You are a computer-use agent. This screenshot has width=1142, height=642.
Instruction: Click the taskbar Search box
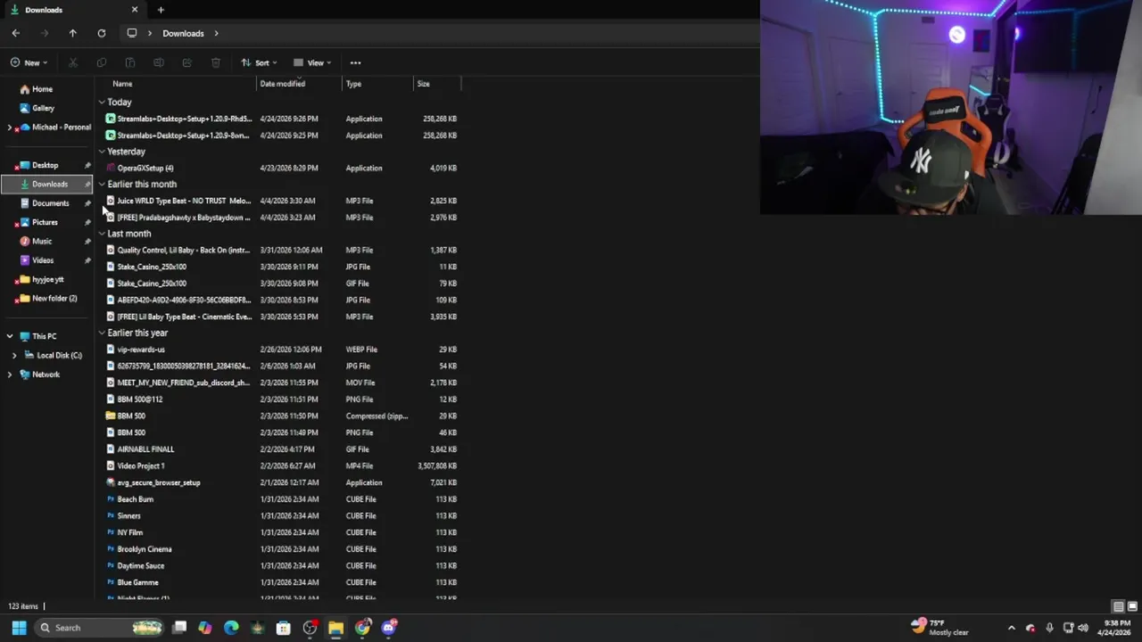tap(100, 628)
